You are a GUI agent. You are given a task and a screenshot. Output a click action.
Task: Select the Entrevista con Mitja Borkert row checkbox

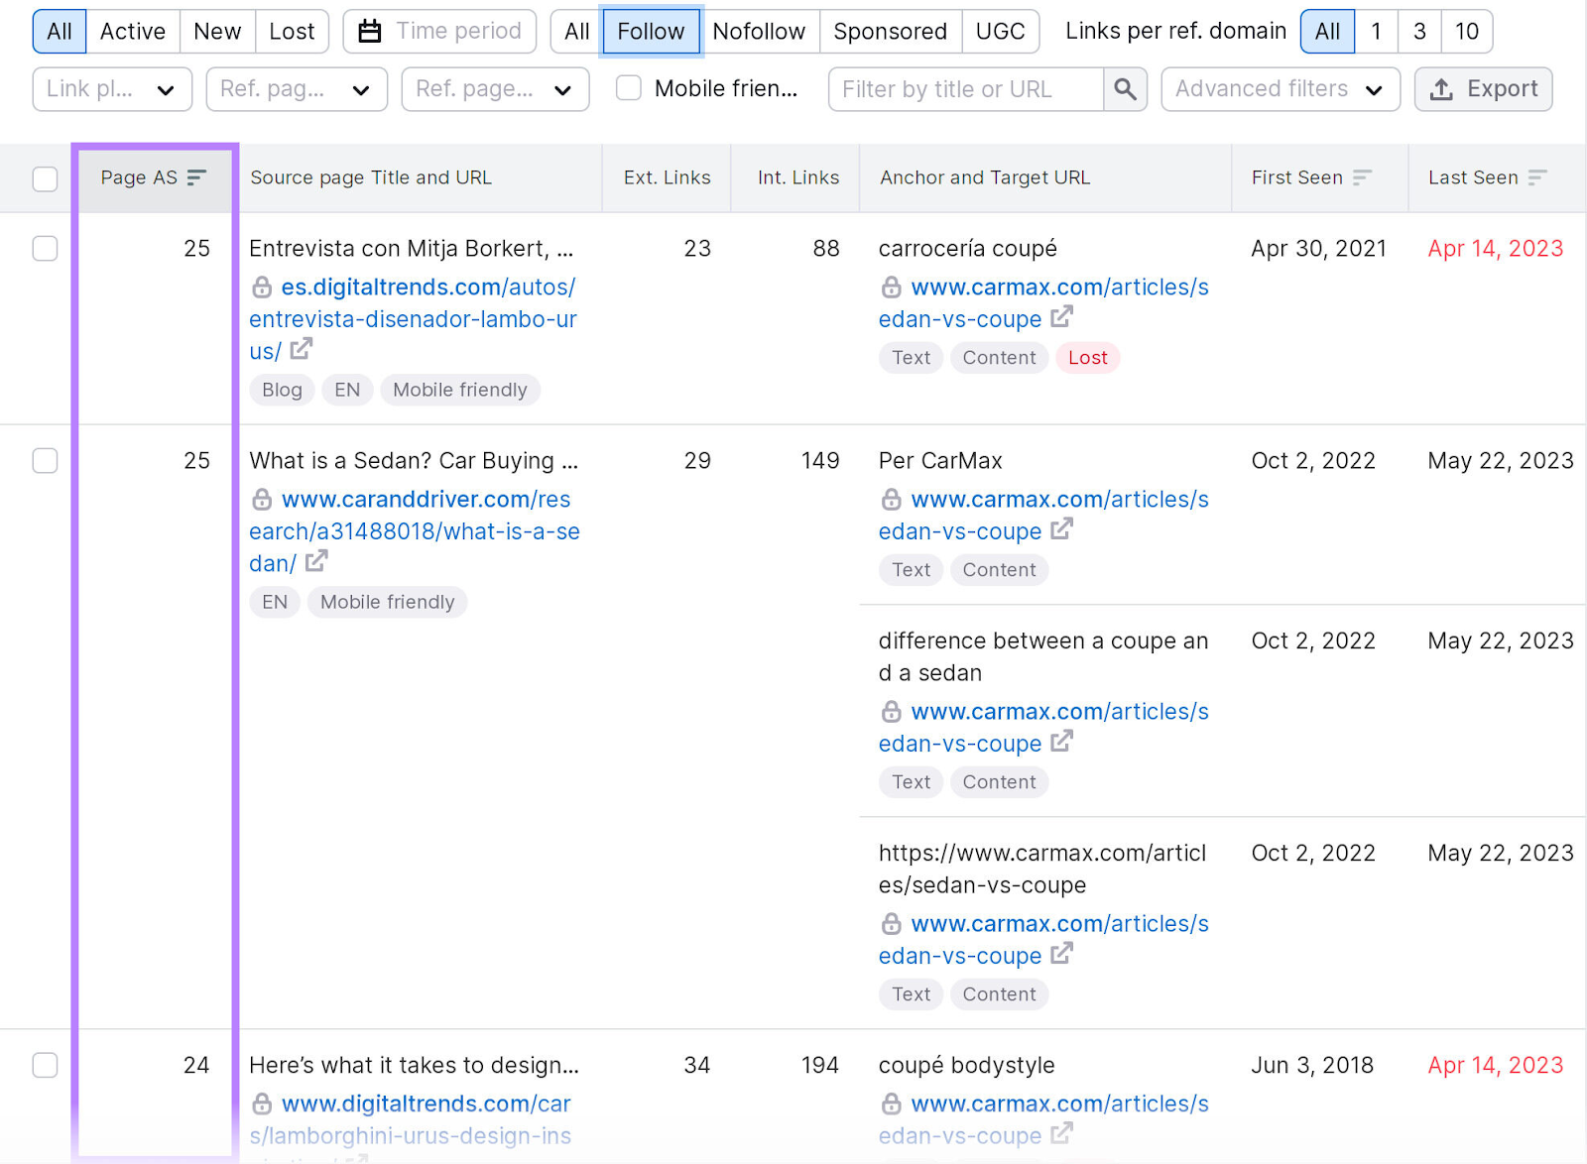pyautogui.click(x=45, y=248)
